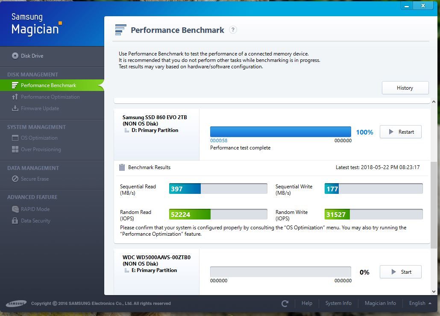Screen dimensions: 440x316
Task: Click the Samsung SSD progress bar at 100%
Action: pyautogui.click(x=281, y=132)
